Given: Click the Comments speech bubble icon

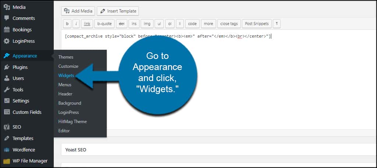Looking at the screenshot, I should pyautogui.click(x=7, y=18).
